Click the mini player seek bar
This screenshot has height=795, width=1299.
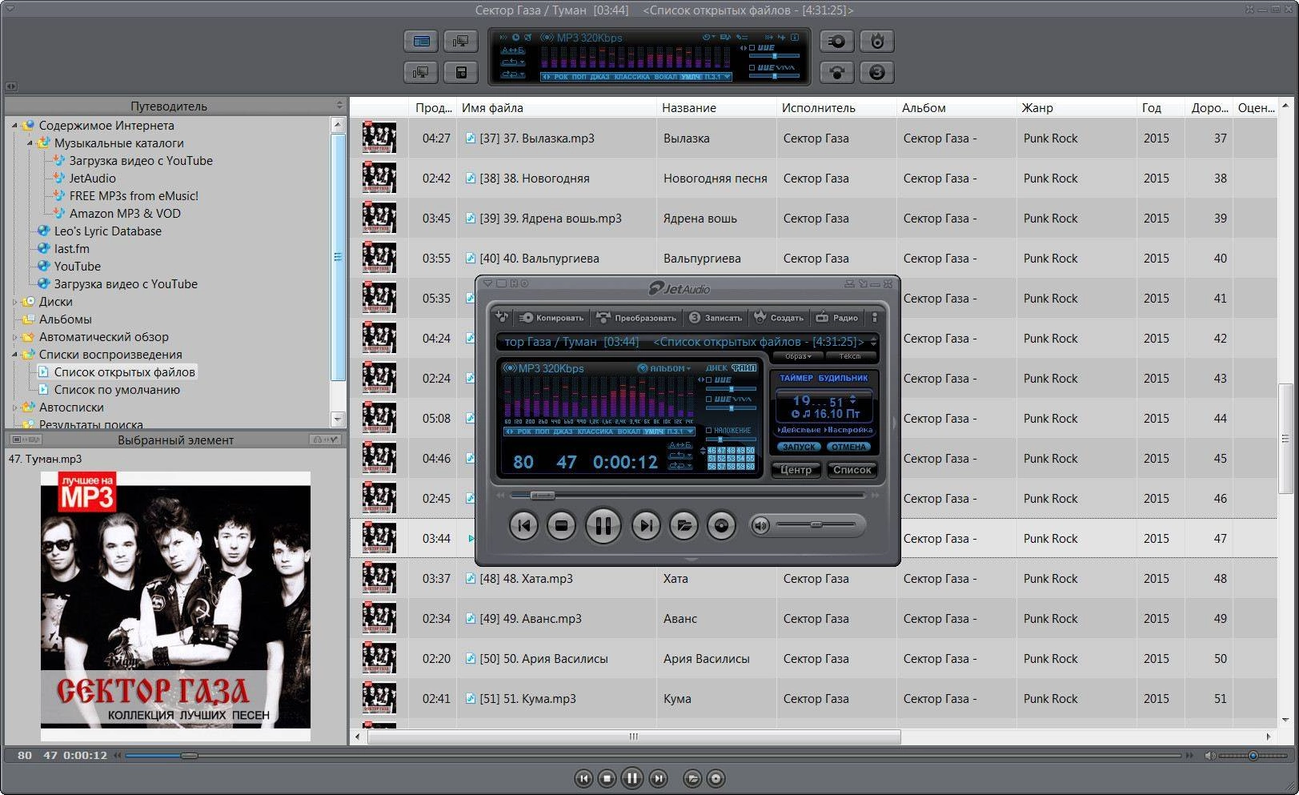[x=688, y=496]
